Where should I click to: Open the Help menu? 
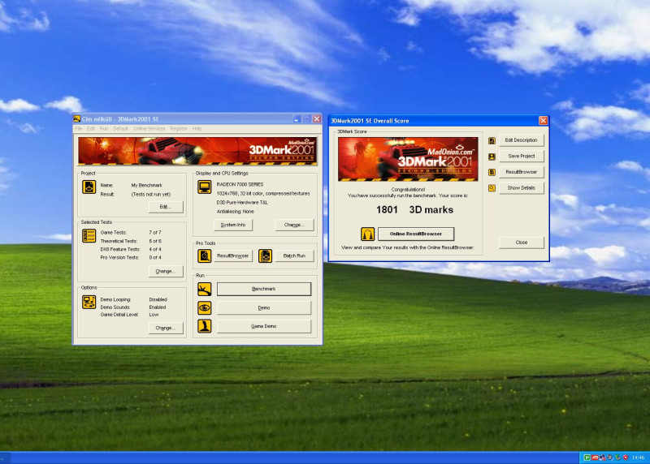click(197, 129)
